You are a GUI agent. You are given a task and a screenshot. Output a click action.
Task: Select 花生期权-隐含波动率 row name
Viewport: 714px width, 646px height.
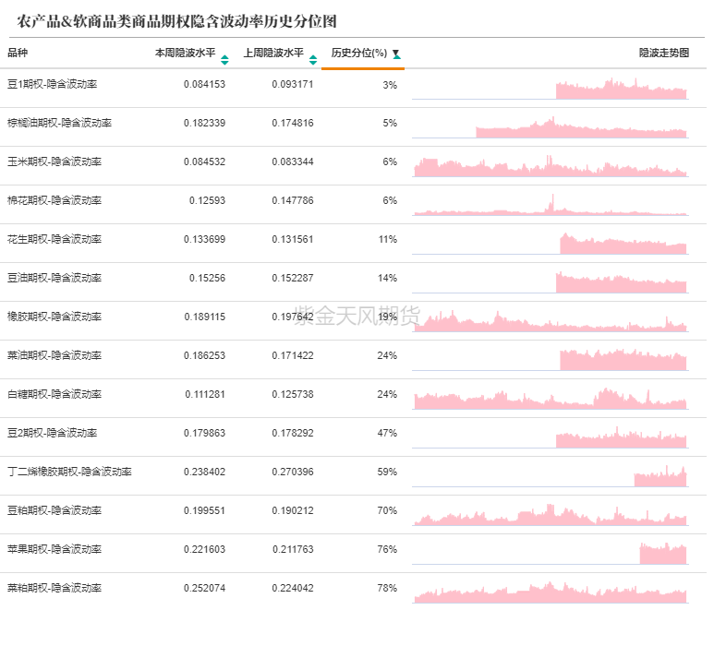tap(54, 239)
